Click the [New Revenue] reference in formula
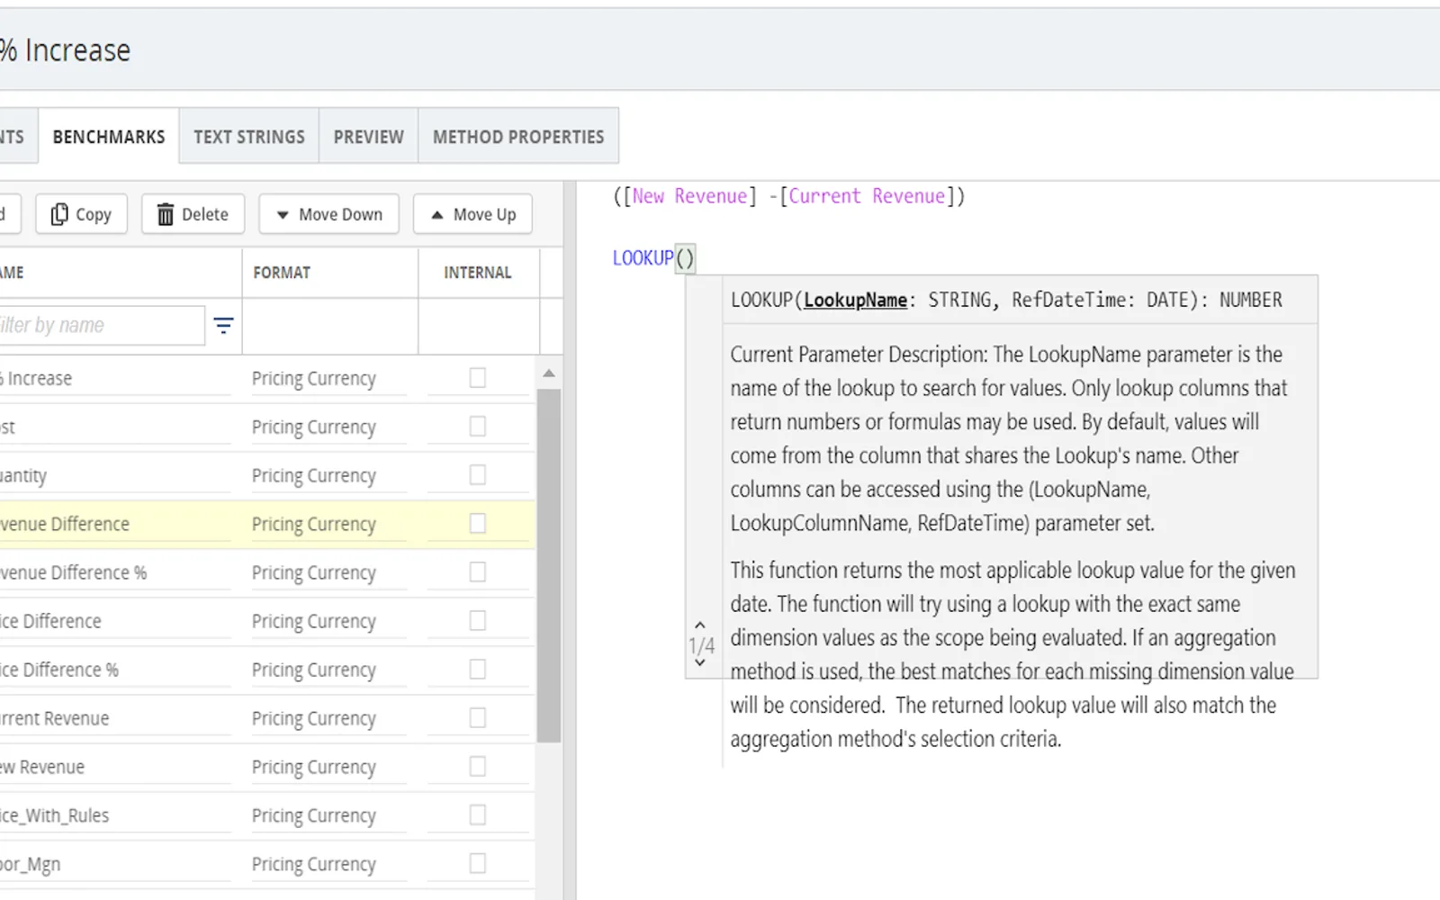The image size is (1440, 900). pos(689,196)
